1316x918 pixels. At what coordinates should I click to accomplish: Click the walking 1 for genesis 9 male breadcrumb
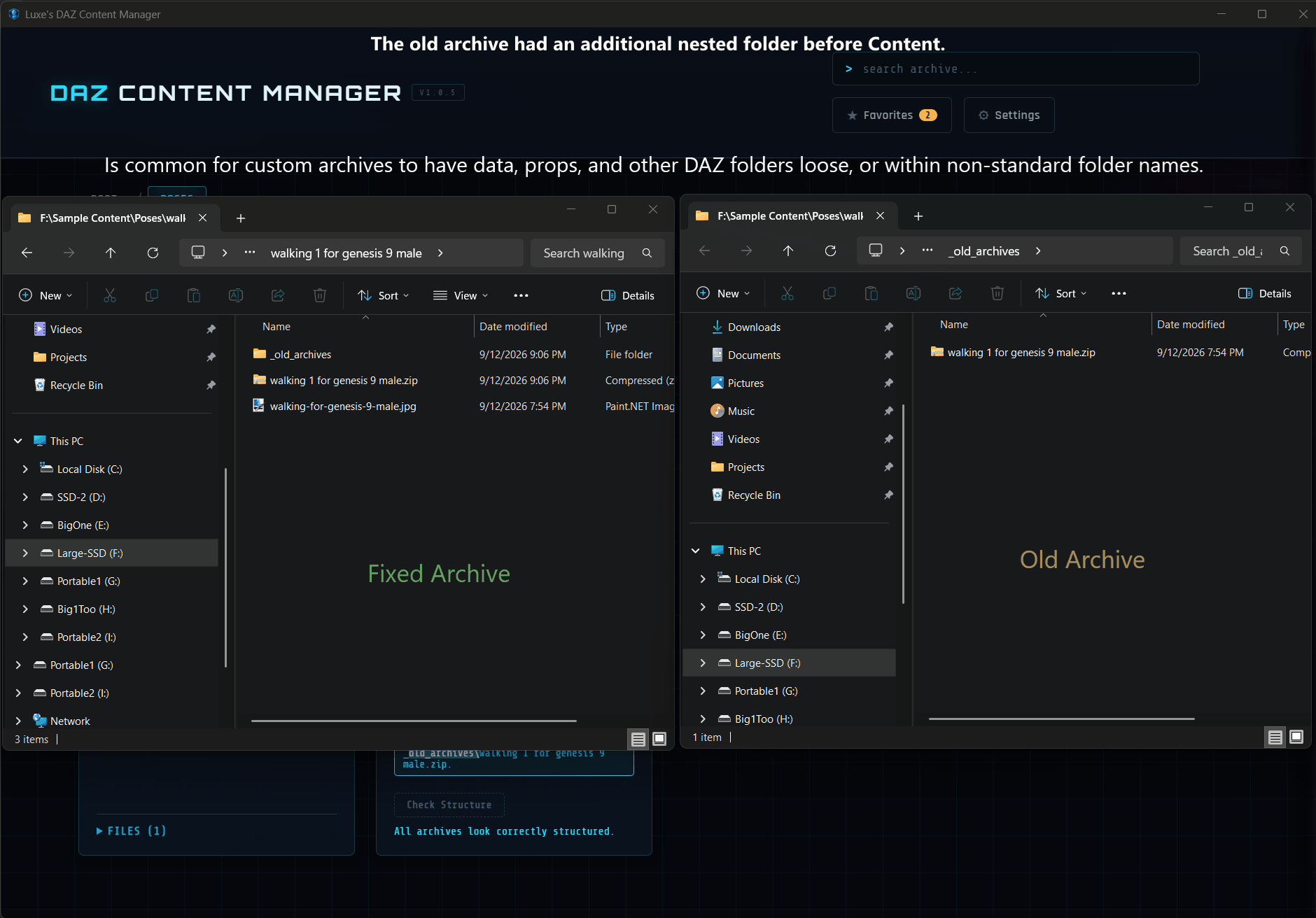(x=346, y=253)
